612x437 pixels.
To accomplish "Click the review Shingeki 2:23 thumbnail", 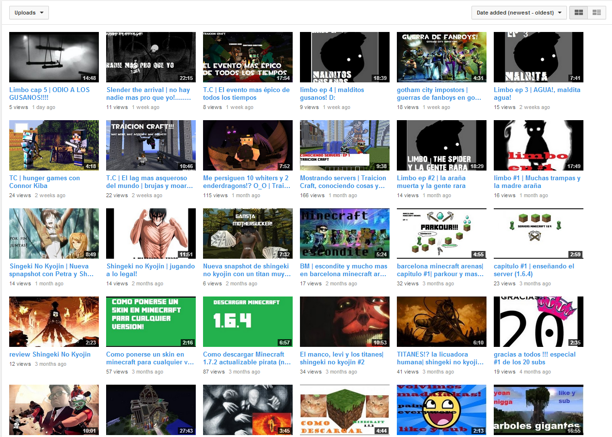I will (54, 322).
